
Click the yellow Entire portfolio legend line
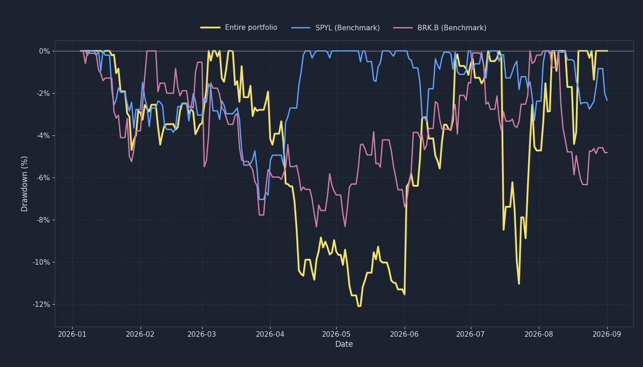pos(210,28)
